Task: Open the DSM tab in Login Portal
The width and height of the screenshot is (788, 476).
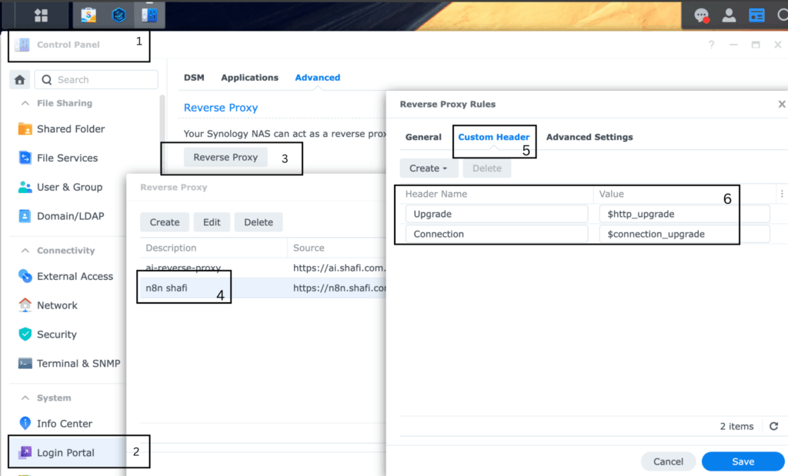Action: [x=194, y=78]
